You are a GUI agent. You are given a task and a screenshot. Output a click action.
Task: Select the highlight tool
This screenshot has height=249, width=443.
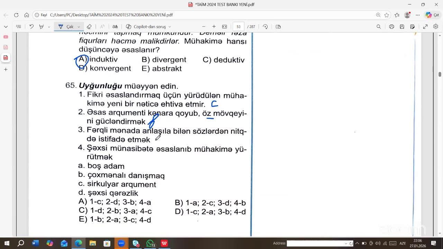click(x=42, y=27)
